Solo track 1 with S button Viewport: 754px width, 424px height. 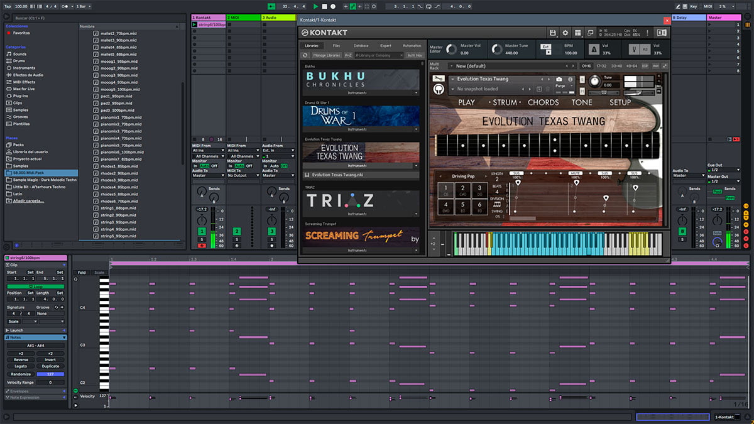(202, 239)
